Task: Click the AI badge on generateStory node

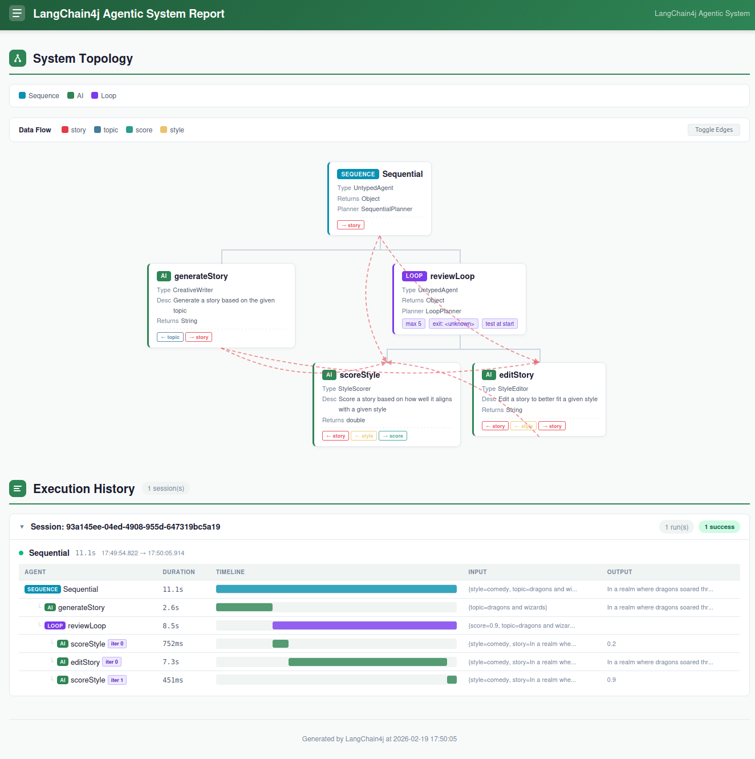Action: (164, 276)
